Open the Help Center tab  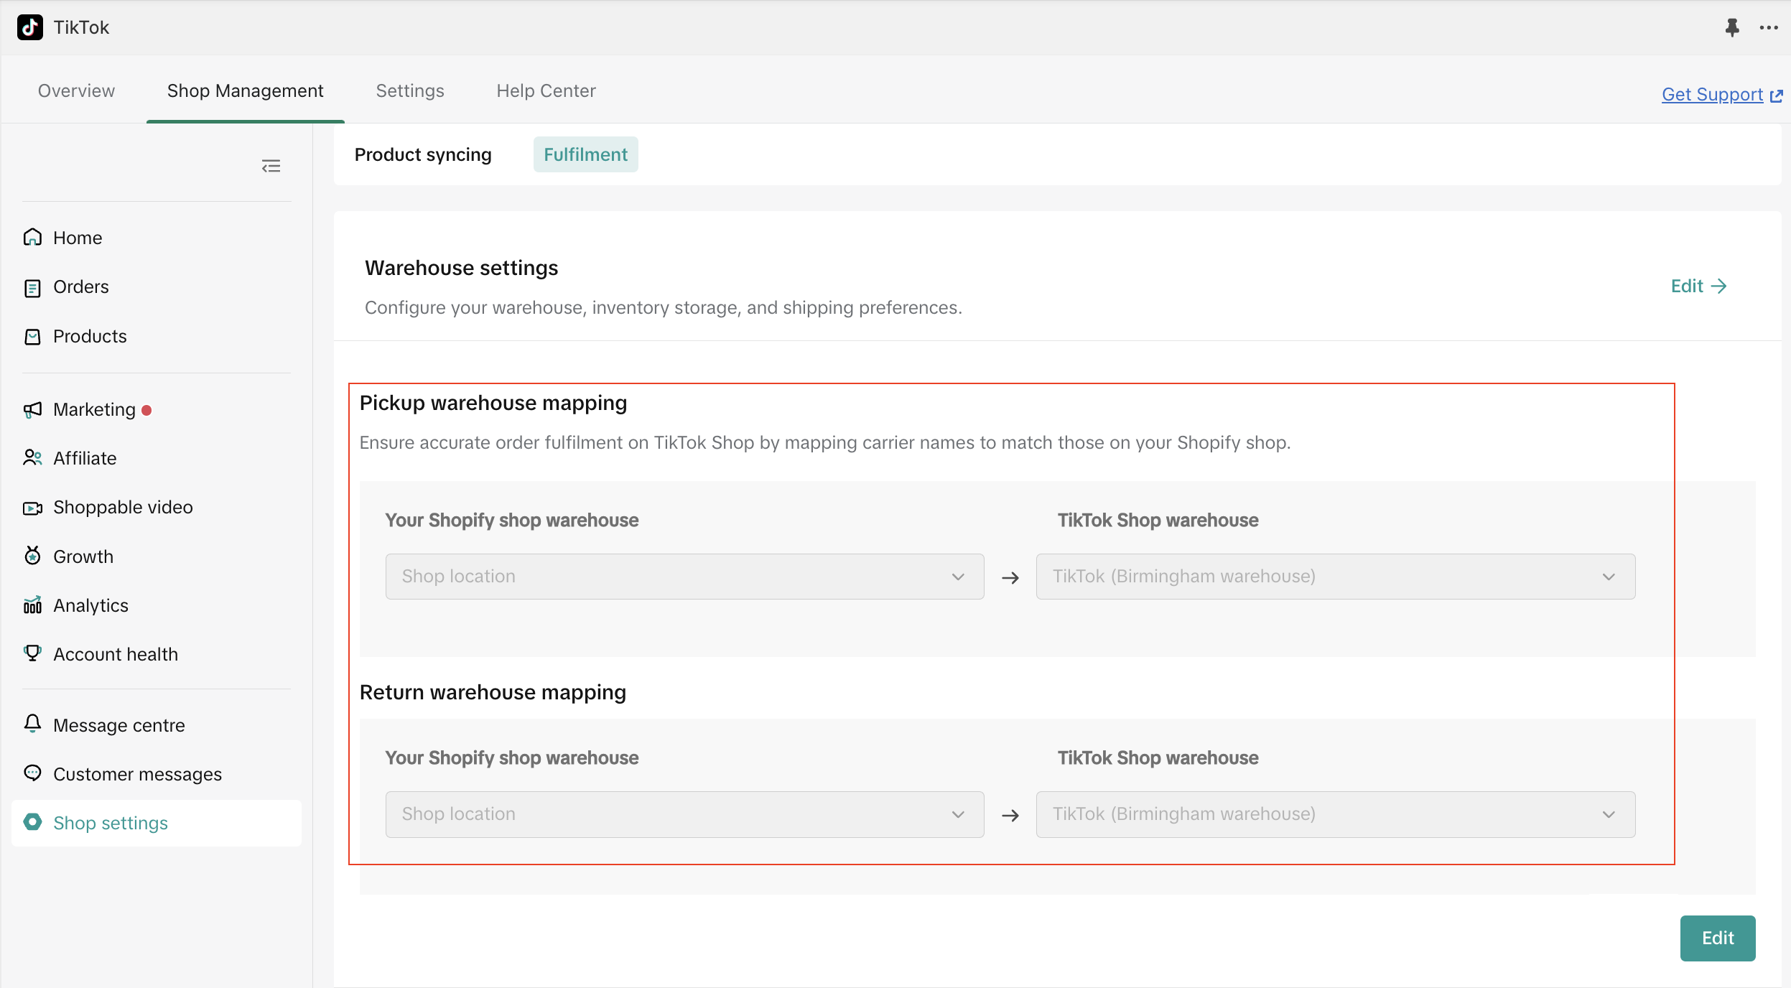[x=546, y=90]
